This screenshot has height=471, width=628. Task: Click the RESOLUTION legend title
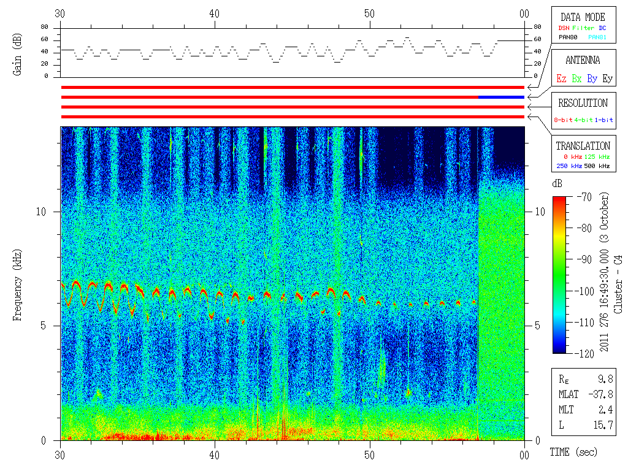[583, 103]
